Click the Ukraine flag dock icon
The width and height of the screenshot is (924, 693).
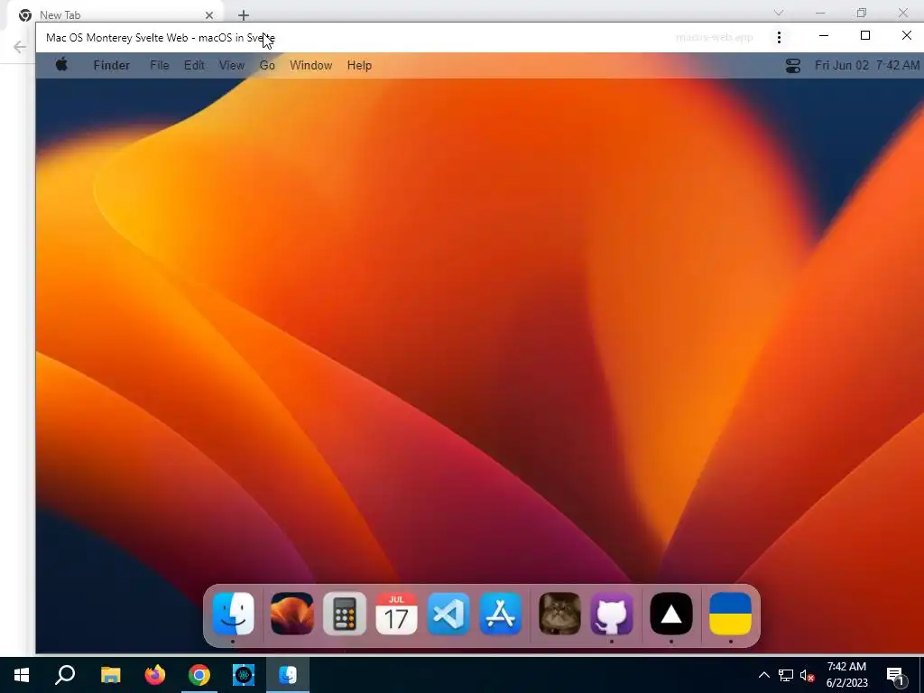click(730, 614)
